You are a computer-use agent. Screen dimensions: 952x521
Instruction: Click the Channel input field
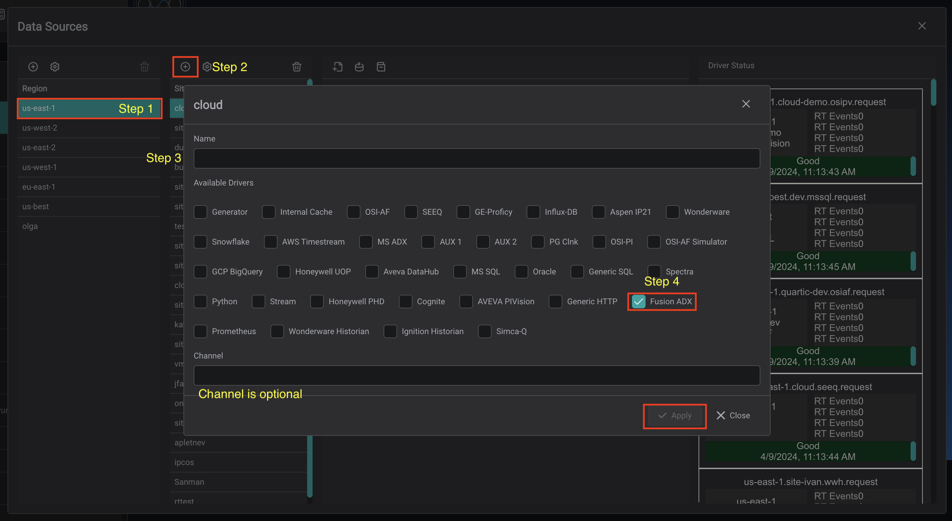(477, 375)
